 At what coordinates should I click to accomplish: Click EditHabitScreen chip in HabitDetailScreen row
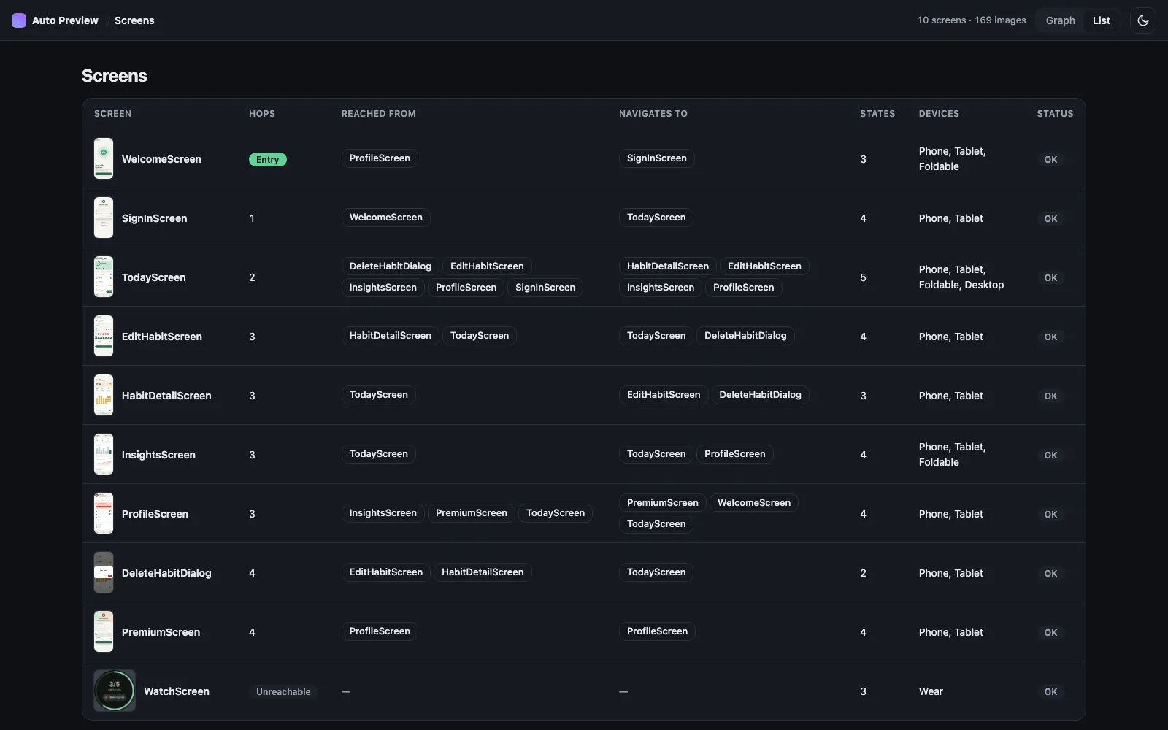click(x=664, y=395)
